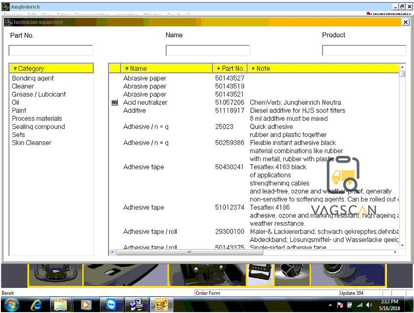Screen dimensions: 414x313
Task: Click the Order Form status bar entry
Action: pos(267,293)
